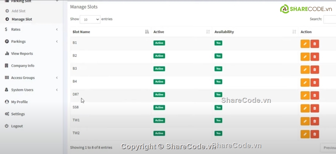Click the Active badge for slot B1
The width and height of the screenshot is (336, 154).
[159, 43]
